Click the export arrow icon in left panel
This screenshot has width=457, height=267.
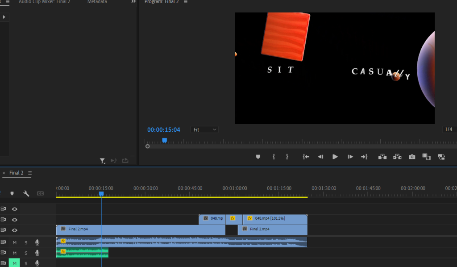(125, 160)
